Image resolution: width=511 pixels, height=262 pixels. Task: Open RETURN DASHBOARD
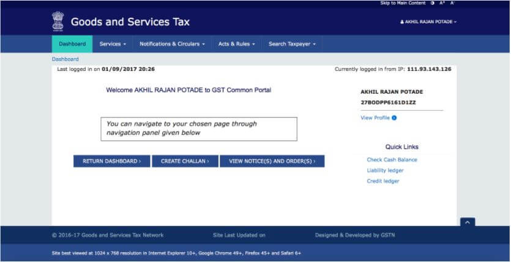pyautogui.click(x=112, y=162)
